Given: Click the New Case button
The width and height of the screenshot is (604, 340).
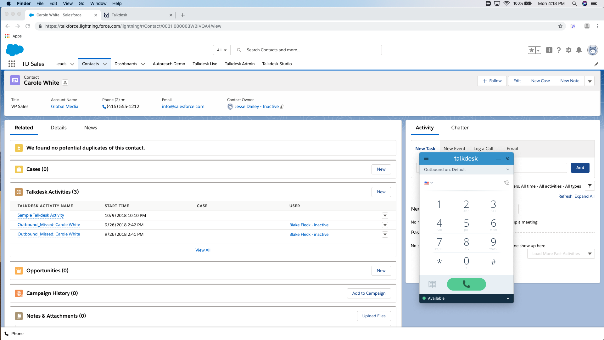Looking at the screenshot, I should click(540, 81).
